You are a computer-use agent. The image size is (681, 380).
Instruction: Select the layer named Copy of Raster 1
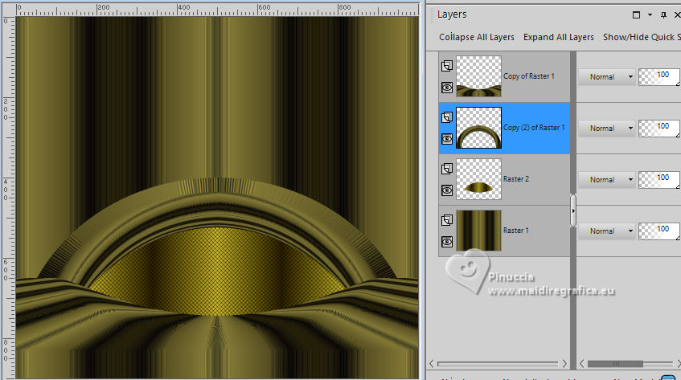pos(528,76)
